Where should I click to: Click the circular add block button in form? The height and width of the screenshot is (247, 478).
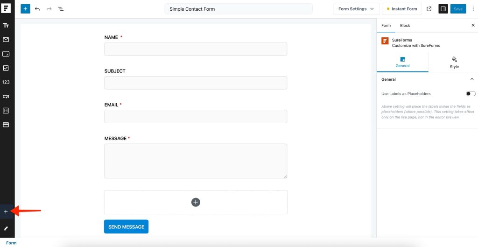click(x=196, y=202)
